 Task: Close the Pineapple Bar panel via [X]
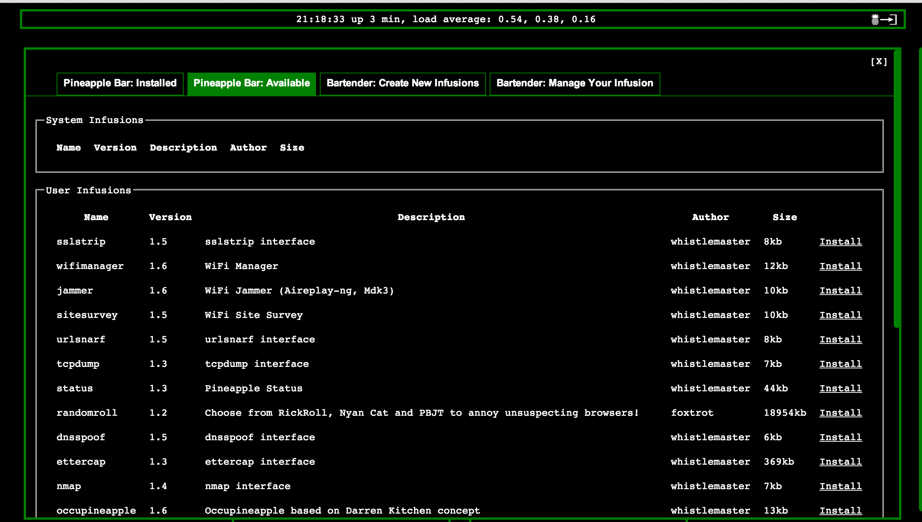(879, 62)
